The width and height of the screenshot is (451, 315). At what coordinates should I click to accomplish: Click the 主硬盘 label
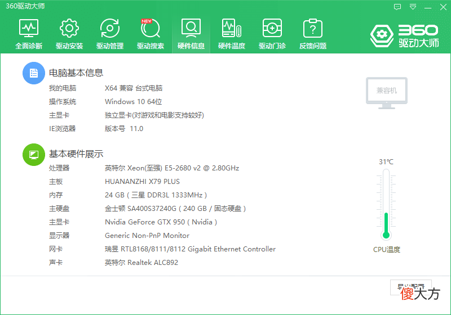[59, 209]
